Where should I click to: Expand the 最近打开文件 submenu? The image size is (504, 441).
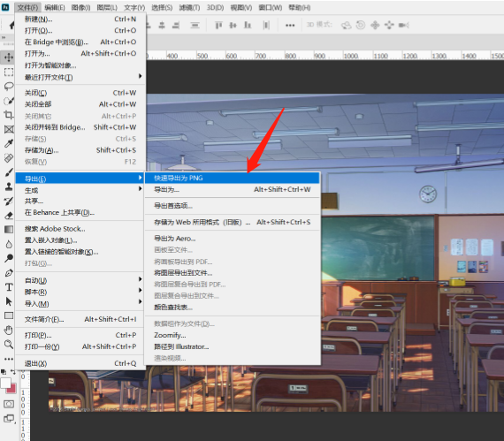80,77
